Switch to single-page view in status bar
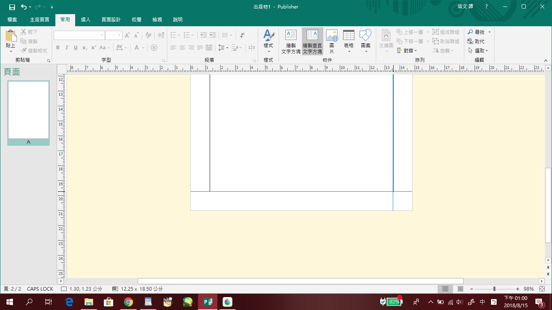This screenshot has width=552, height=310. [445, 289]
